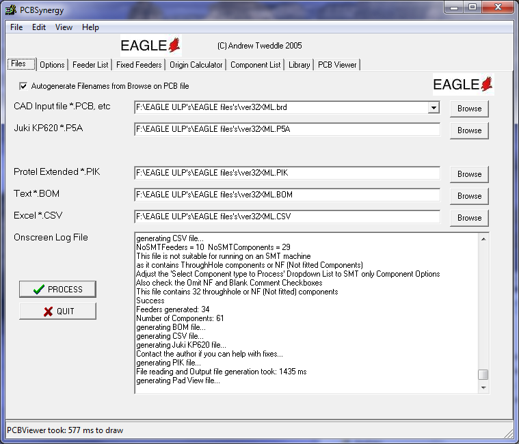Click the log scrollbar down arrow
Viewport: 519px width, 444px height.
tap(483, 387)
